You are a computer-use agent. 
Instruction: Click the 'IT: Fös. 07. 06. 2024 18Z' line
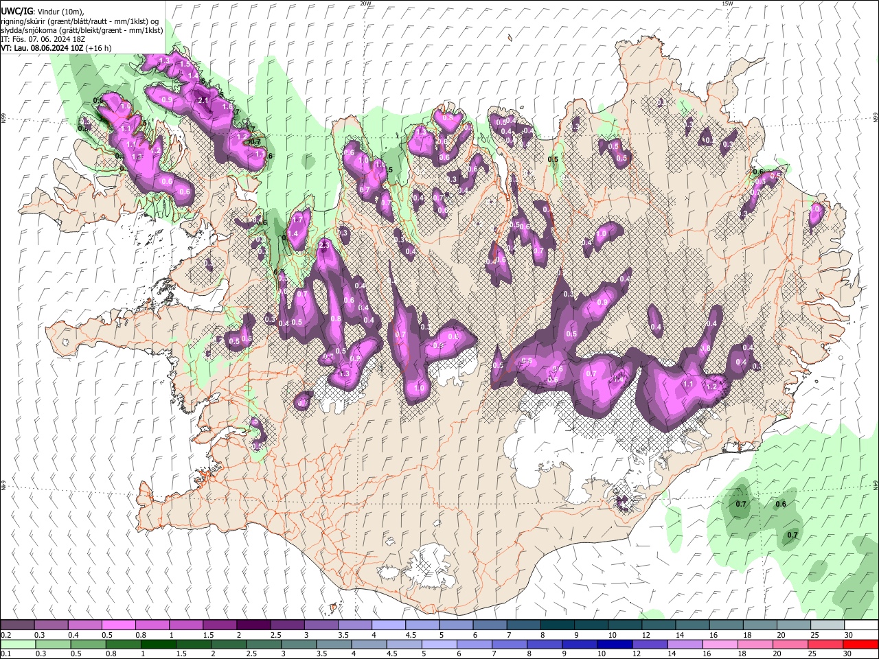[43, 39]
